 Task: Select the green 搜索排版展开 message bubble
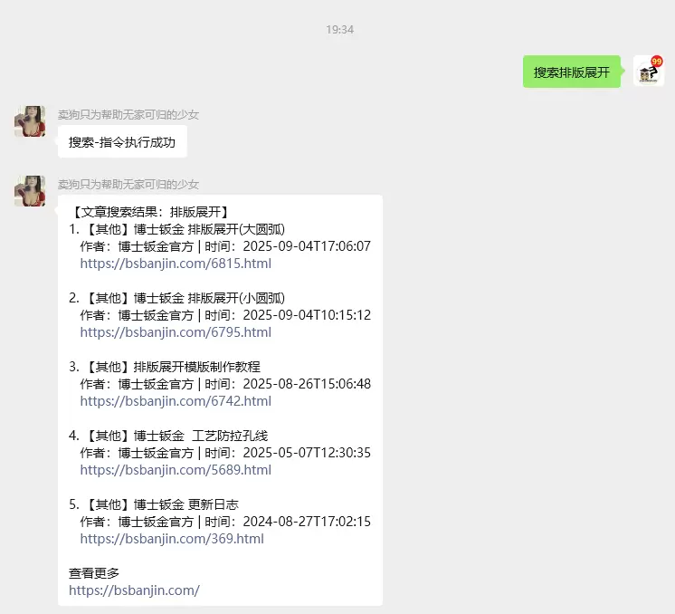point(572,72)
